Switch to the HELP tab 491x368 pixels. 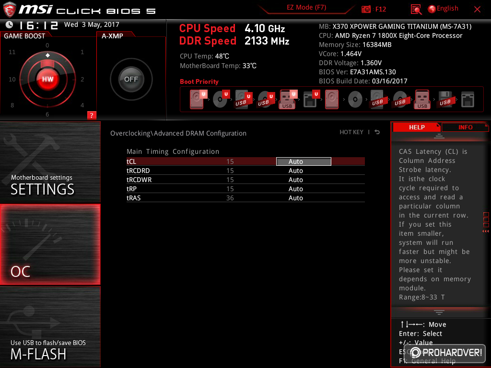tap(417, 127)
